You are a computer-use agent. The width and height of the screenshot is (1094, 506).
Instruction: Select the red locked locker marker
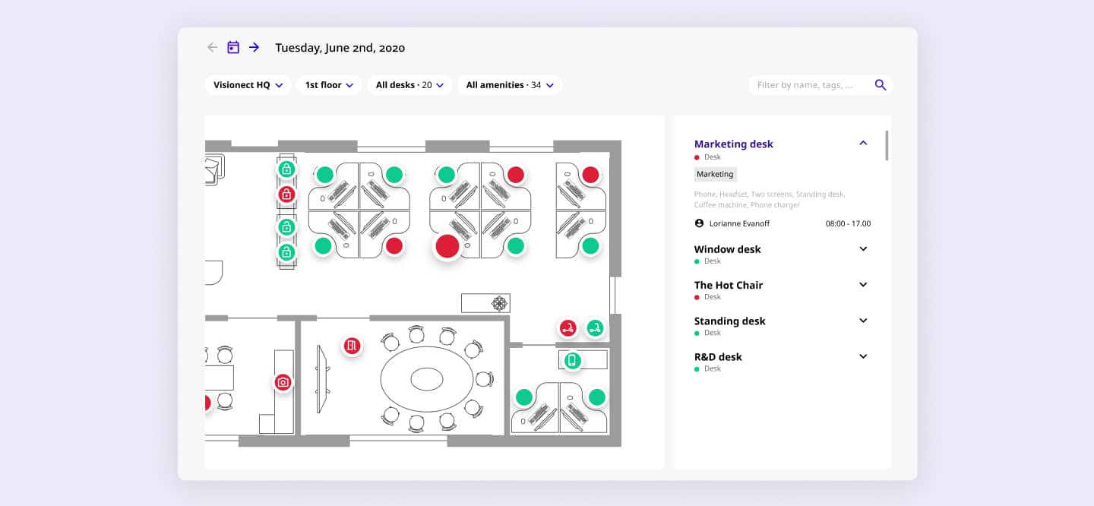point(286,194)
